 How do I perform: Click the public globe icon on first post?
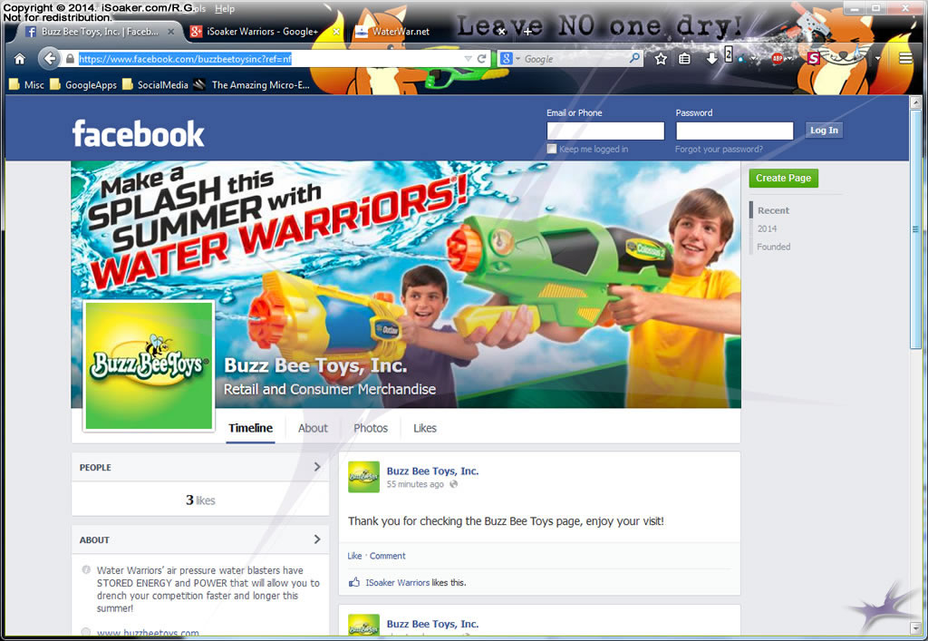tap(453, 484)
